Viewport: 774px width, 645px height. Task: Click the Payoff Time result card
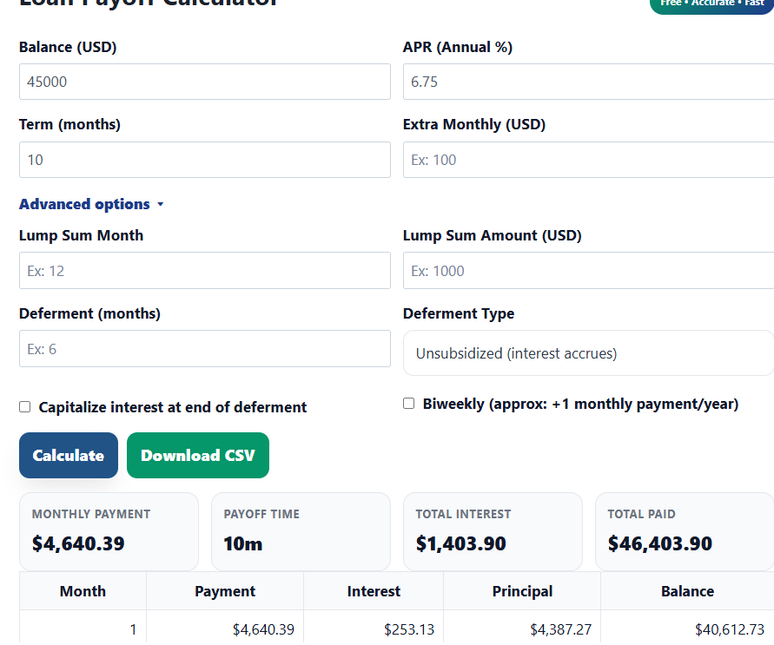pyautogui.click(x=301, y=530)
